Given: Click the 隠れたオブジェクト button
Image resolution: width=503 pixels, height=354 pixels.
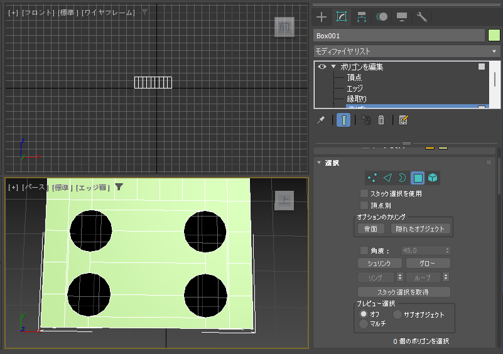Looking at the screenshot, I should coord(420,228).
